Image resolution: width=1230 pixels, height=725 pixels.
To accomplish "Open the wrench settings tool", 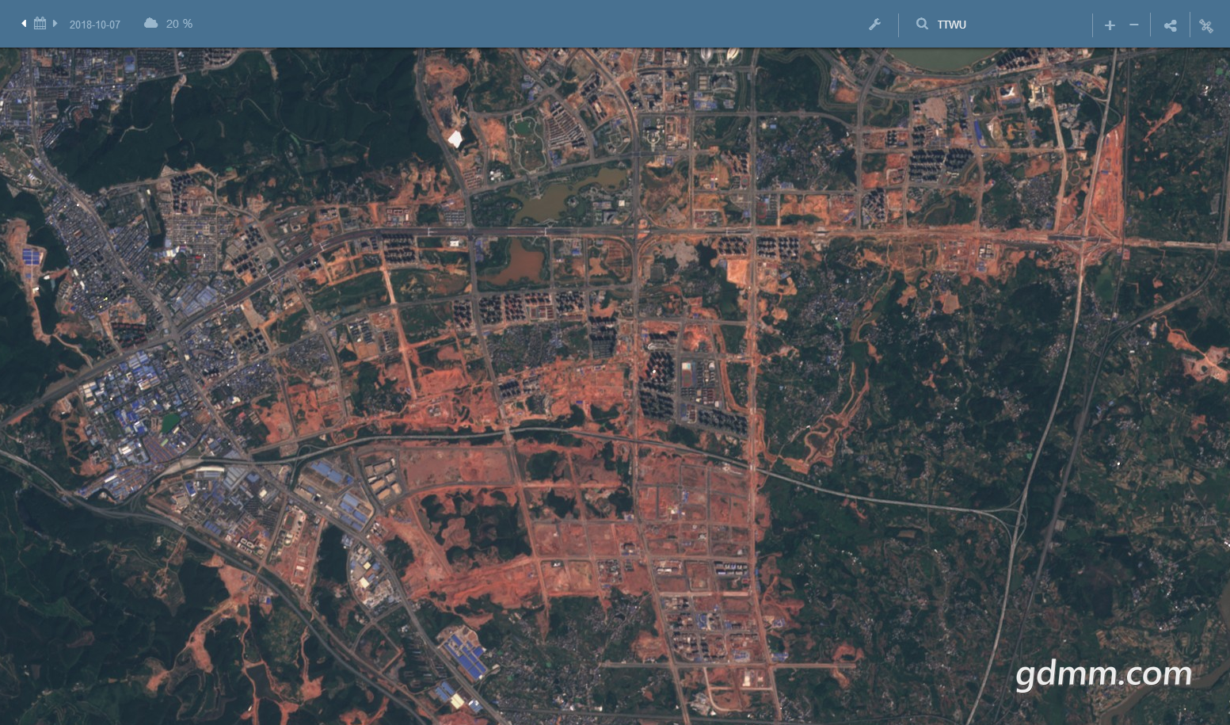I will 875,25.
